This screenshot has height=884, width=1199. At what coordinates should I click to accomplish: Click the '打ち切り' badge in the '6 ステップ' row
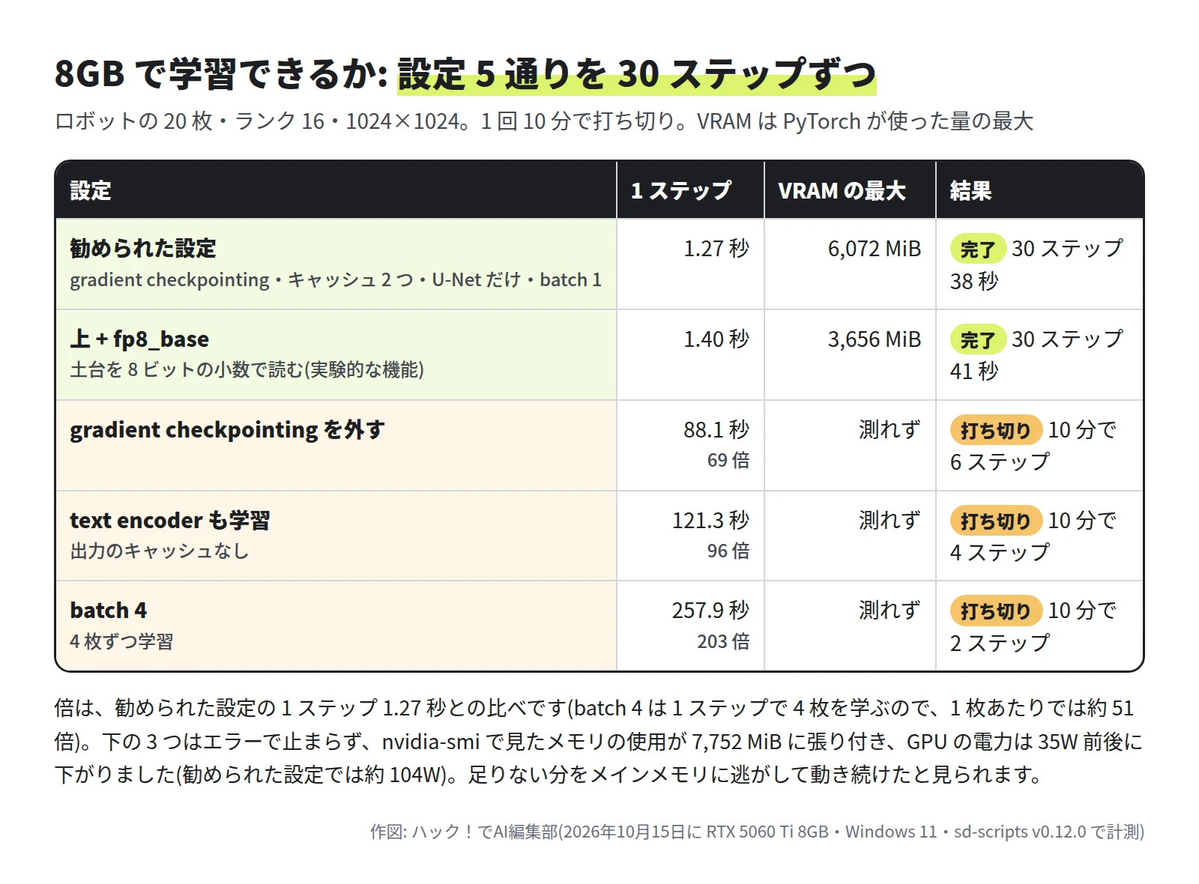click(x=996, y=430)
